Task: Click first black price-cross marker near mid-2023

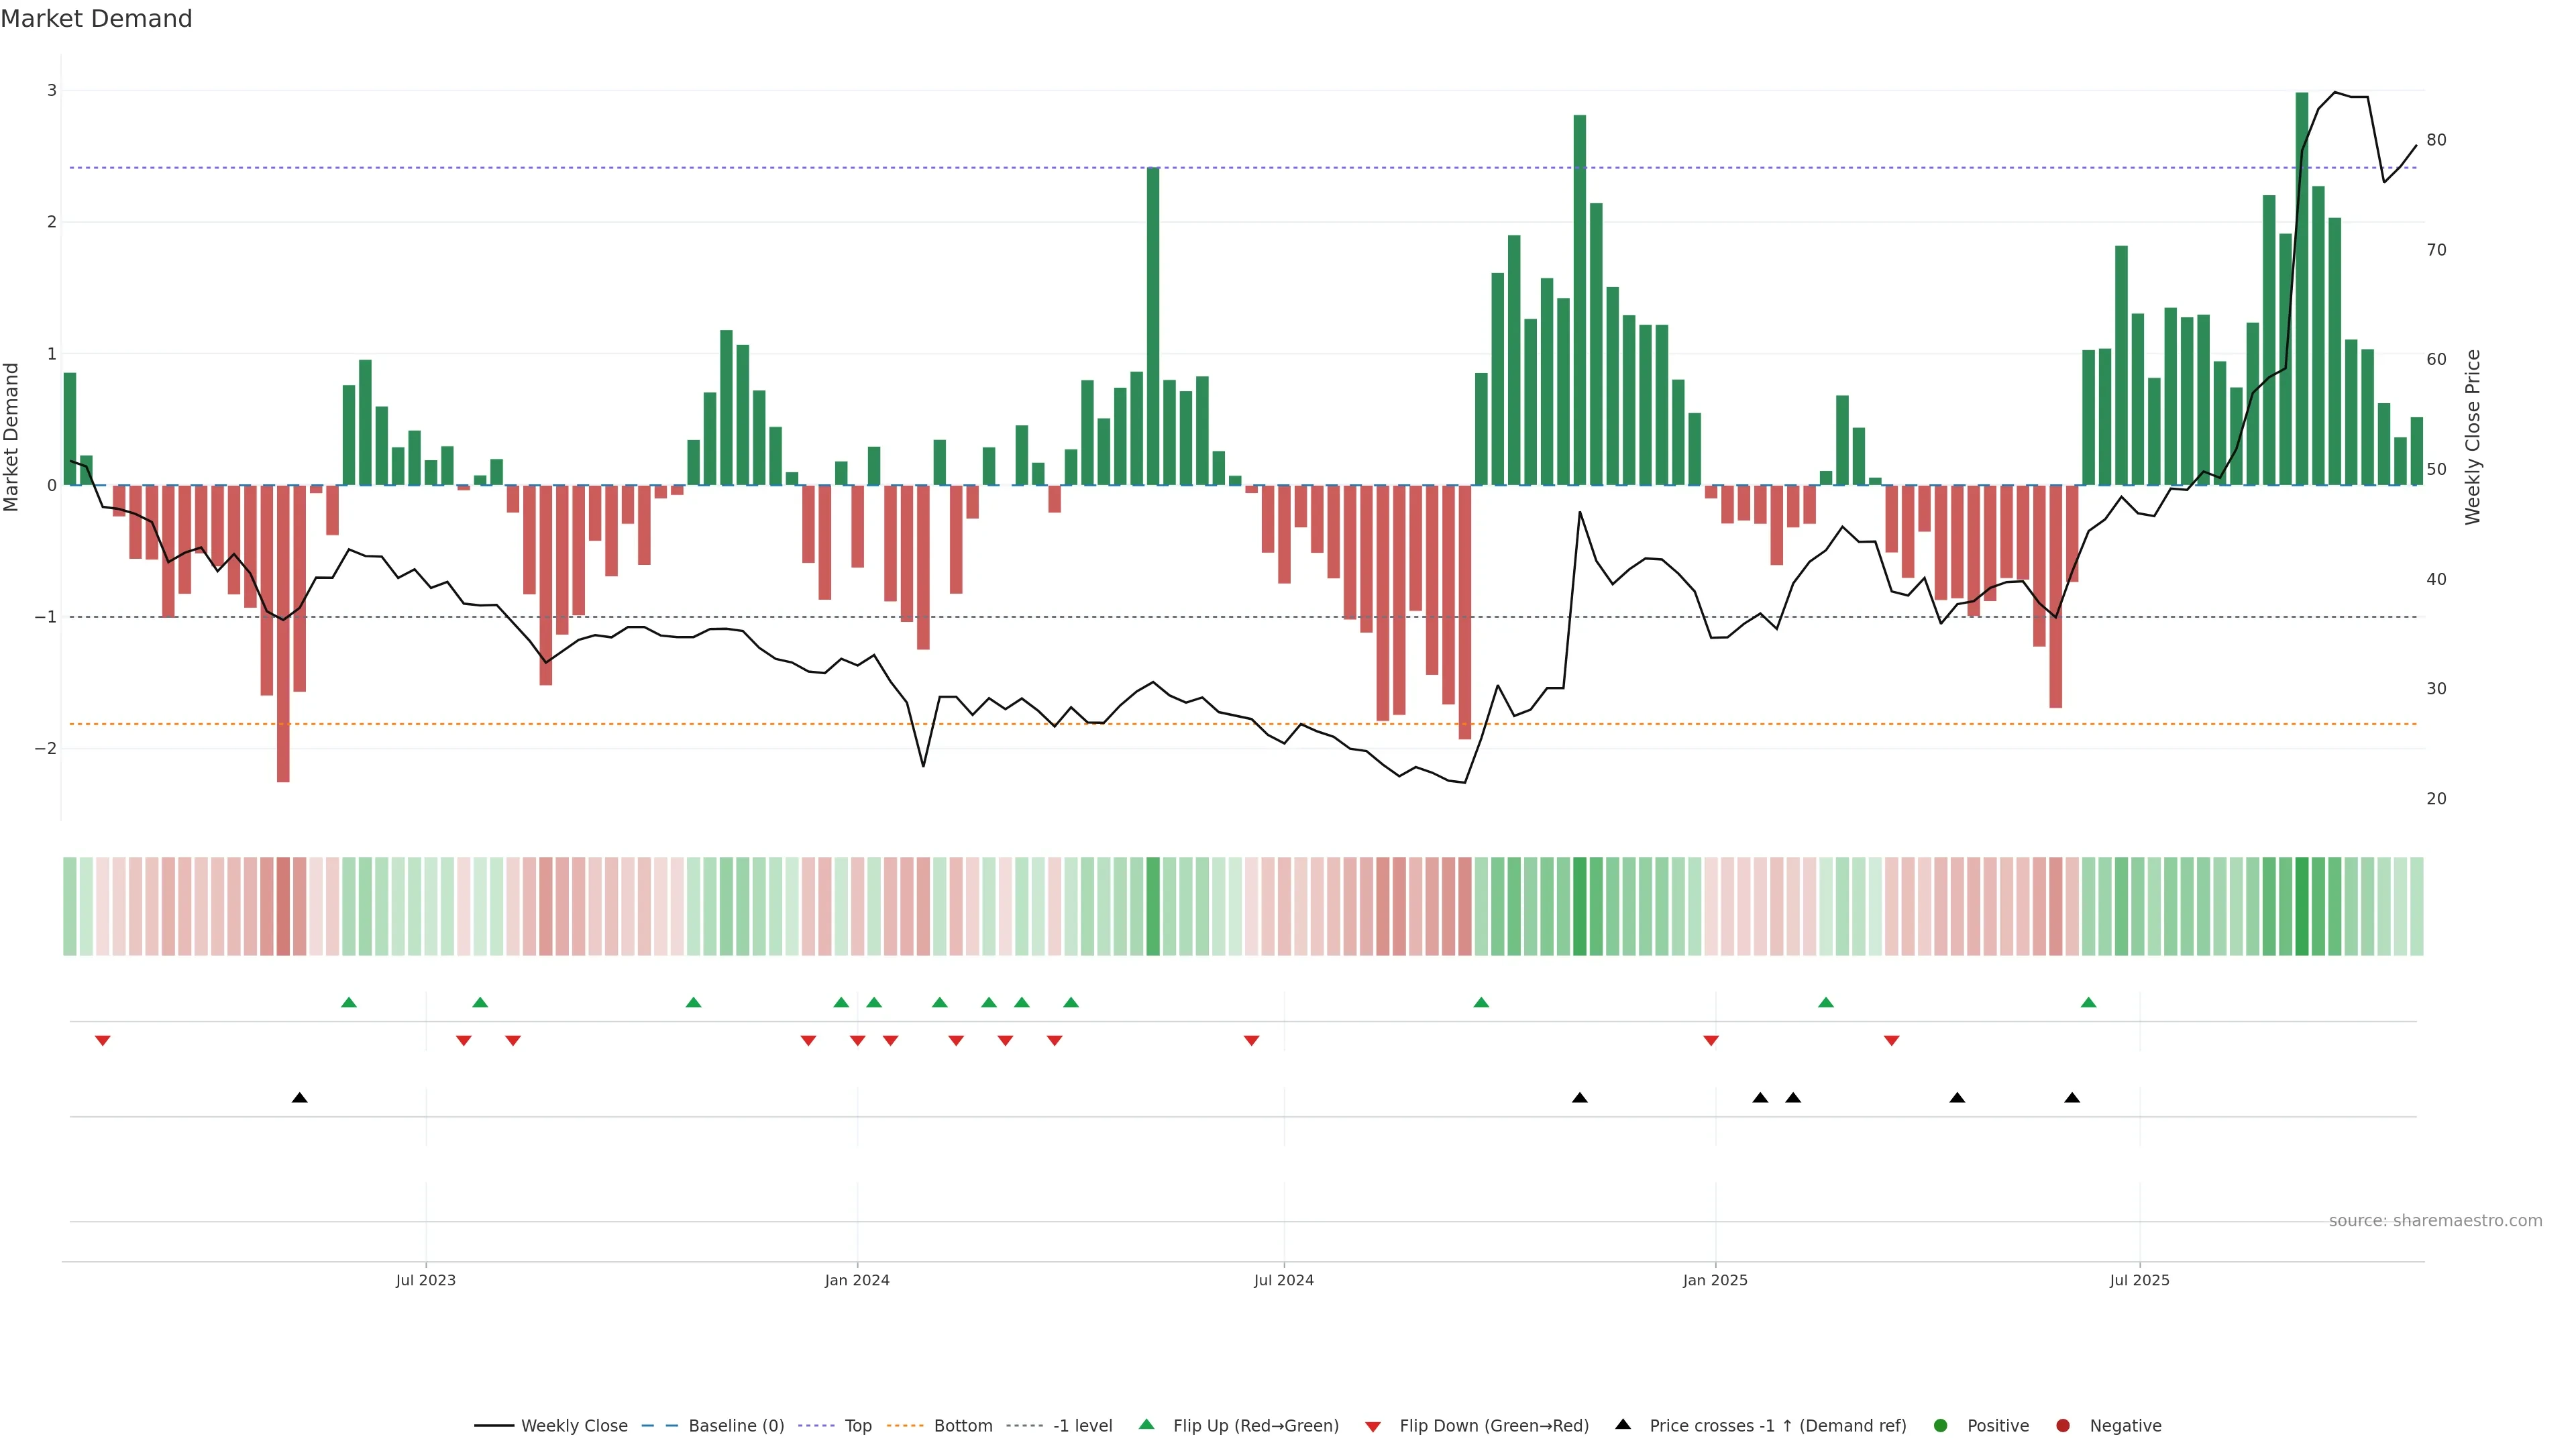Action: [x=299, y=1098]
